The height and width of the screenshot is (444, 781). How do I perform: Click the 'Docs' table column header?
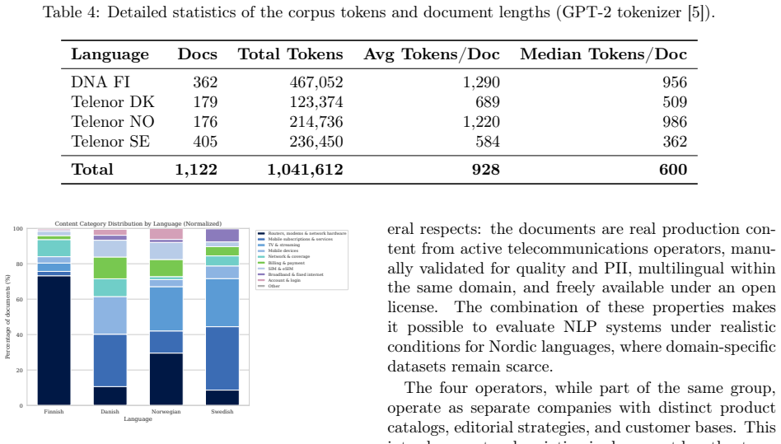coord(197,54)
